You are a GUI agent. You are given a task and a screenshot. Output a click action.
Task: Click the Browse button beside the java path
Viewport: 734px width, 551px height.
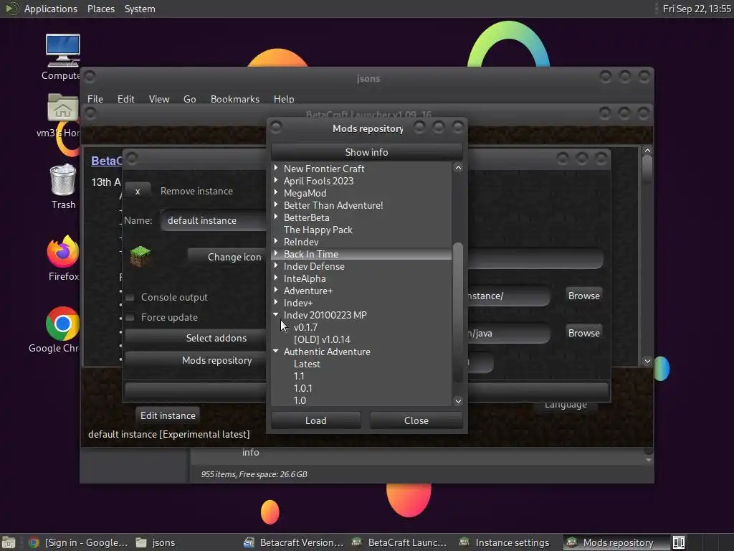[x=583, y=333]
